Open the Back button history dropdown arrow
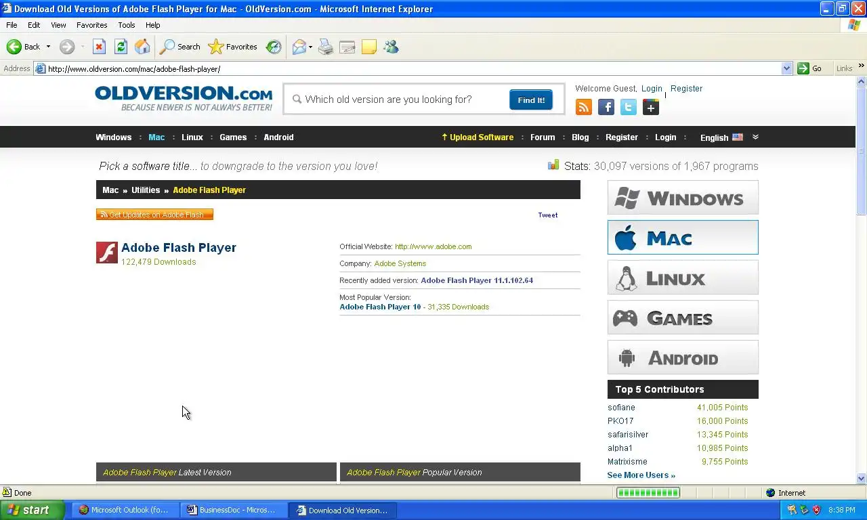The width and height of the screenshot is (867, 520). coord(48,47)
